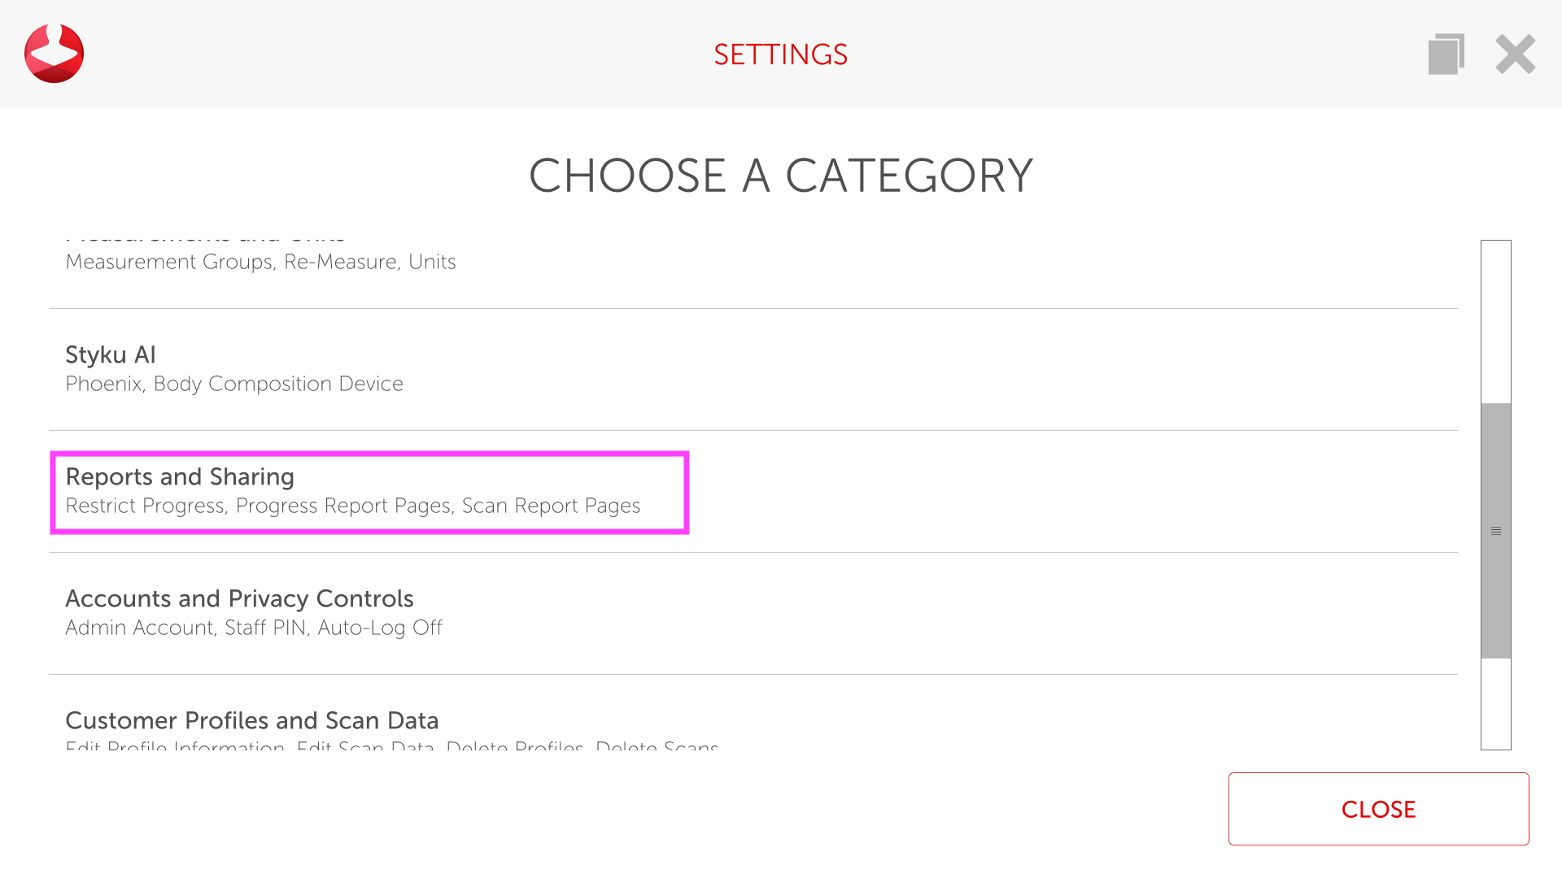Click the CHOOSE A CATEGORY heading
Image resolution: width=1562 pixels, height=878 pixels.
780,176
